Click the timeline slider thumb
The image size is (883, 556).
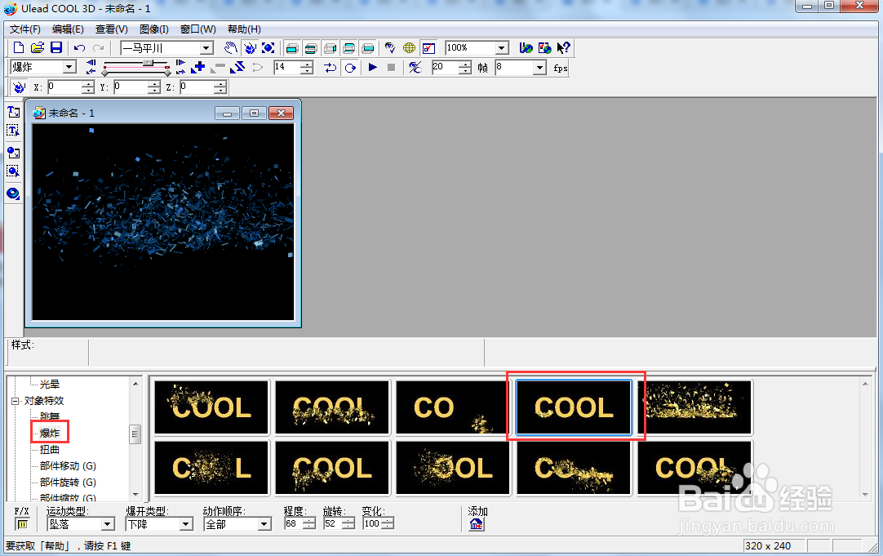[148, 63]
